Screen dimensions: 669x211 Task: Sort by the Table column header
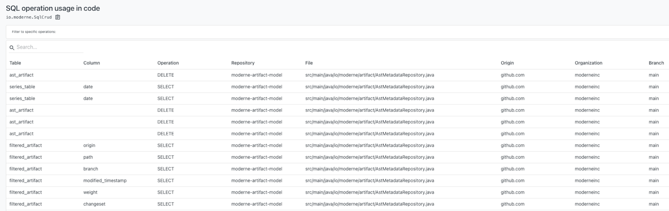tap(15, 63)
